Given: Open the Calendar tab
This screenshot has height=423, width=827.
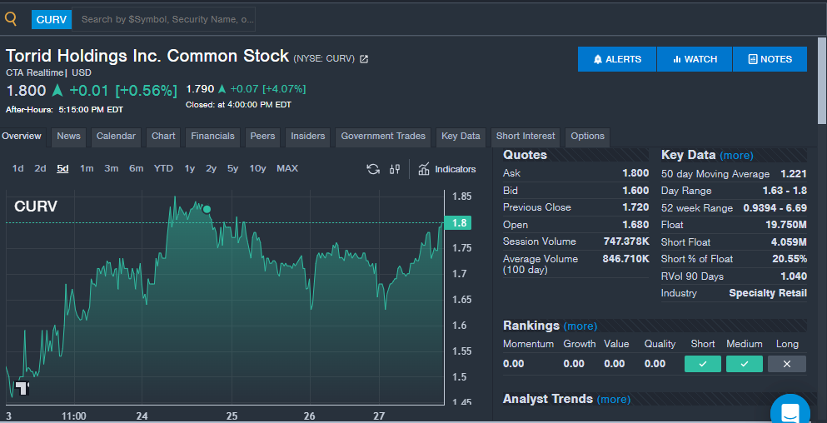Looking at the screenshot, I should 116,136.
